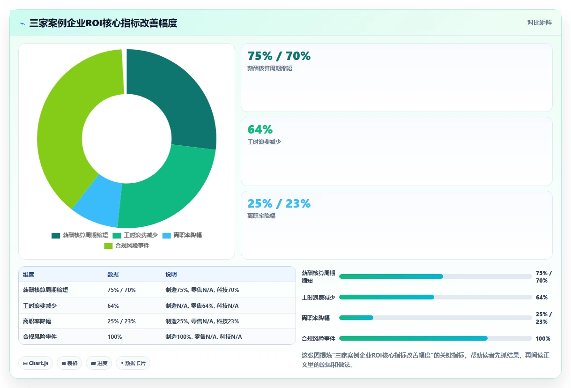The width and height of the screenshot is (571, 388).
Task: Toggle the 薪酬核算周期缩短 legend swatch
Action: [x=56, y=235]
